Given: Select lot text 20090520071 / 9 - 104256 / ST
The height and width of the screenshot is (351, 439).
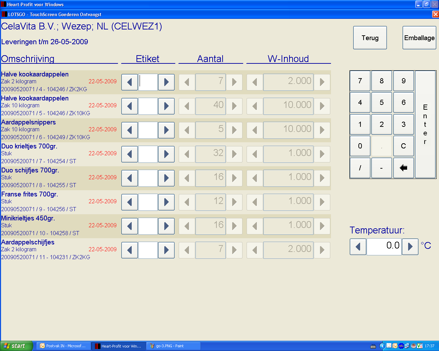Looking at the screenshot, I should pos(39,209).
